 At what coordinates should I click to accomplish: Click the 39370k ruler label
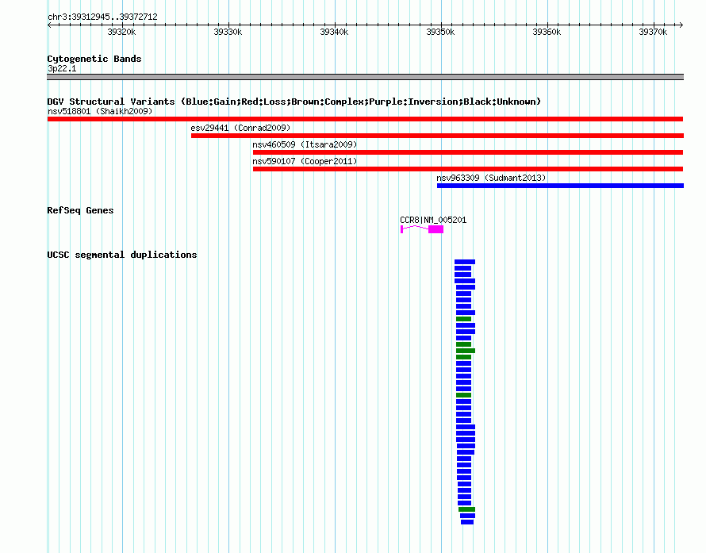(653, 32)
